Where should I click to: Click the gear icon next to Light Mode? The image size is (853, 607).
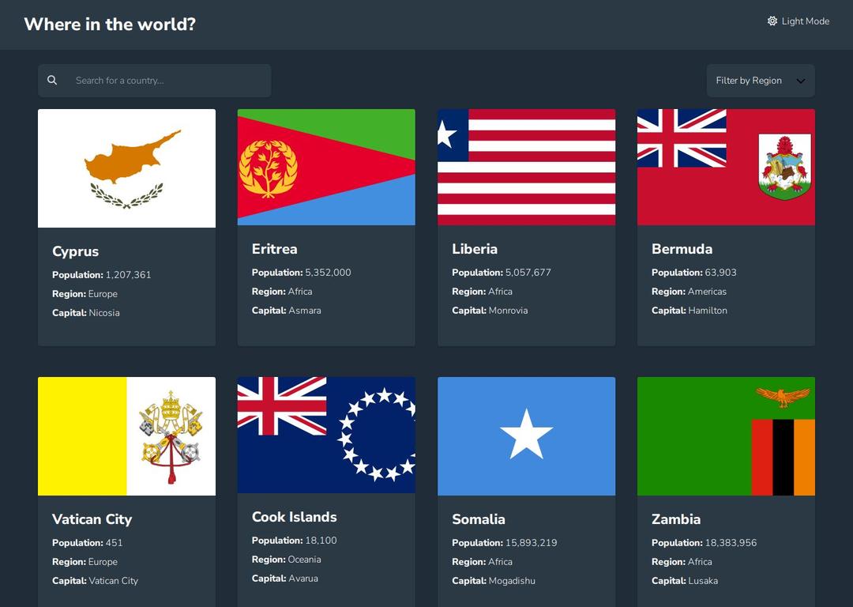tap(772, 21)
